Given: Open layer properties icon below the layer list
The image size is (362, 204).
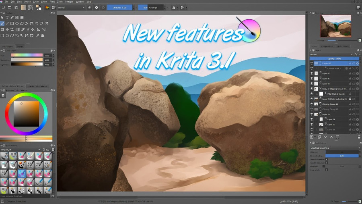Looking at the screenshot, I should point(337,137).
